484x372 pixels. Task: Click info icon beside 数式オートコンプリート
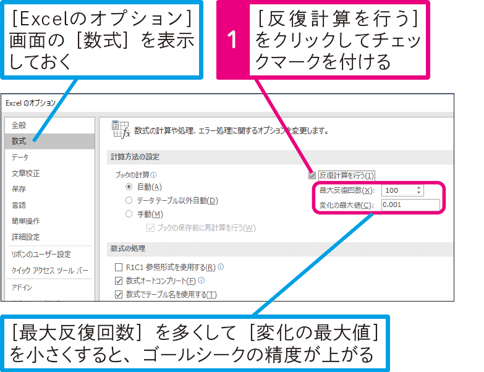tap(202, 281)
